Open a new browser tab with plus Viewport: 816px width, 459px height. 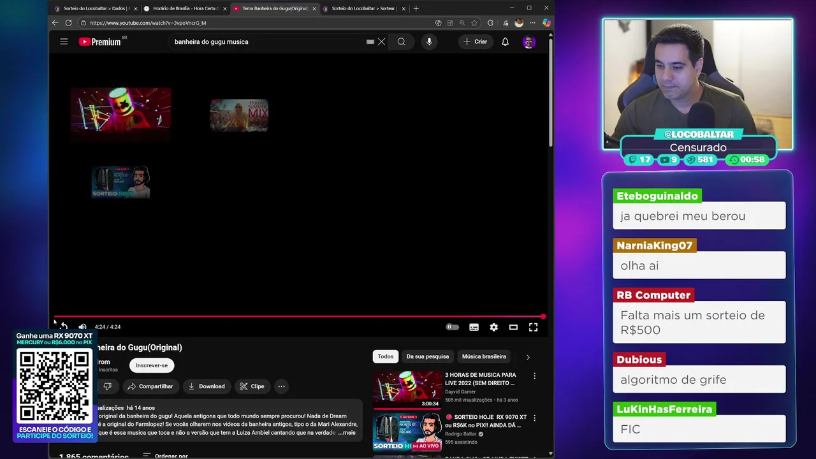416,8
